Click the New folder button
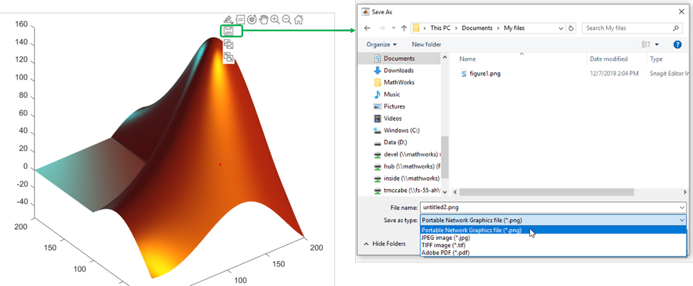The height and width of the screenshot is (286, 693). (x=426, y=44)
